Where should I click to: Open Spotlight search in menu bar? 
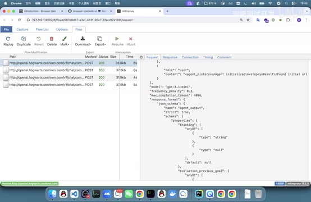click(x=286, y=3)
